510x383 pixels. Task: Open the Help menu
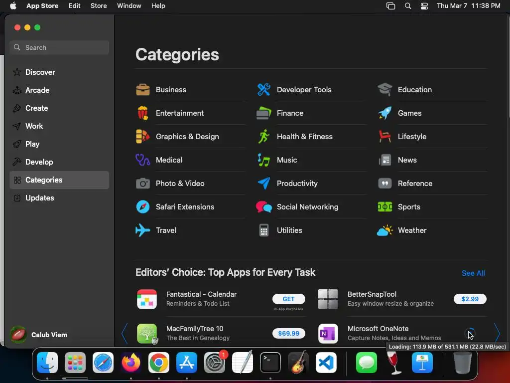[158, 6]
